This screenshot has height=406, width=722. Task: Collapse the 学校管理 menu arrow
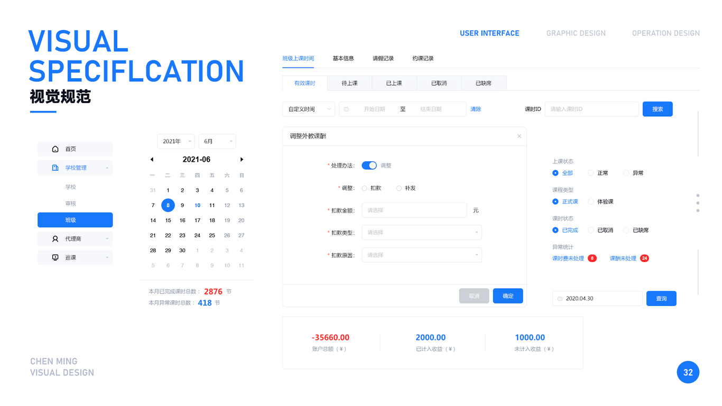tap(107, 168)
